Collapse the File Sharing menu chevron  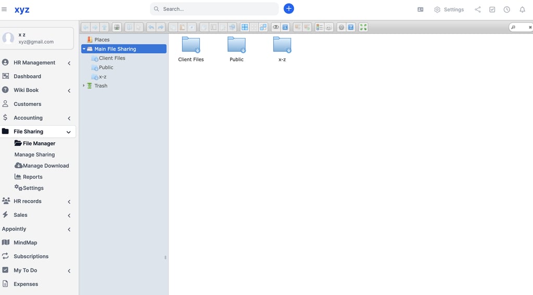[69, 132]
